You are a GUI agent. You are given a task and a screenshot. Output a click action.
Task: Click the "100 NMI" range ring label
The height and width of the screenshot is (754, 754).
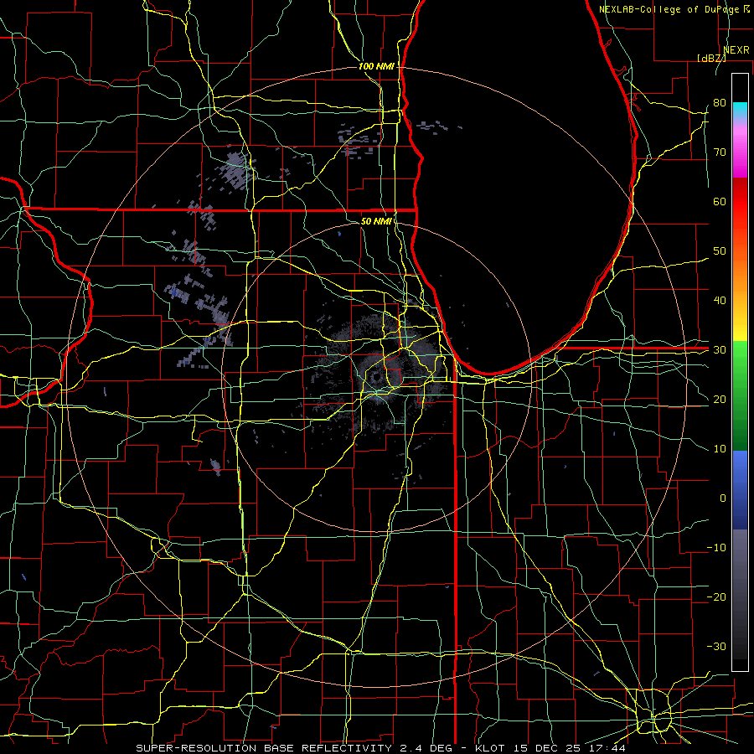coord(376,66)
